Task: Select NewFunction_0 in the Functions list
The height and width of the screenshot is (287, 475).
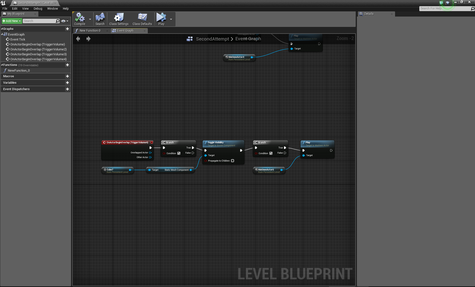Action: 19,70
